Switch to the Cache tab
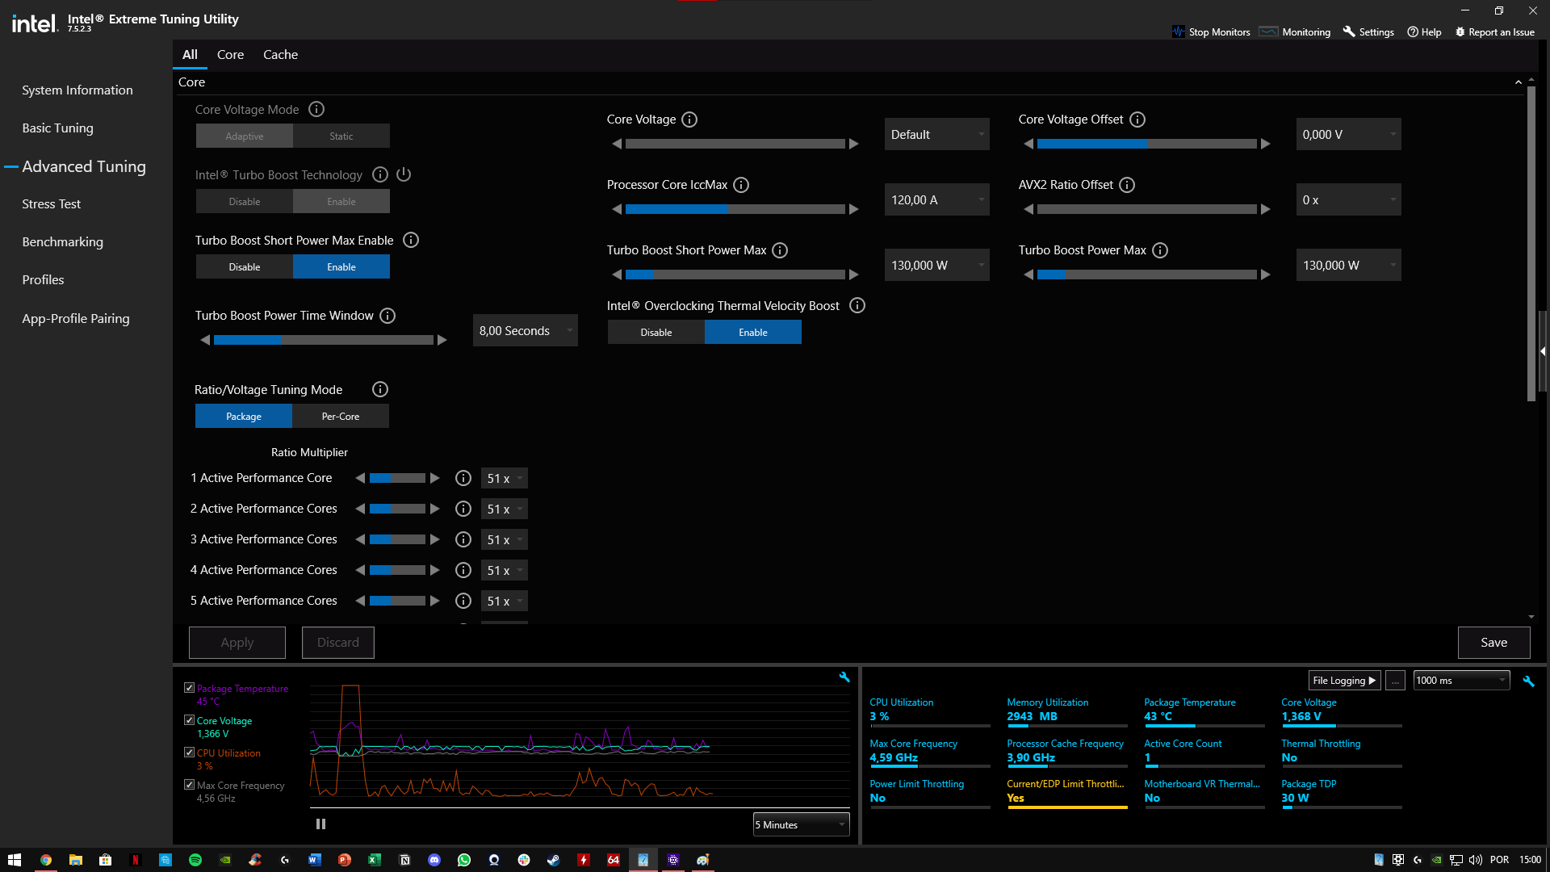 click(x=280, y=54)
